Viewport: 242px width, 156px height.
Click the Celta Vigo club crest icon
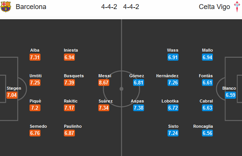(x=237, y=8)
